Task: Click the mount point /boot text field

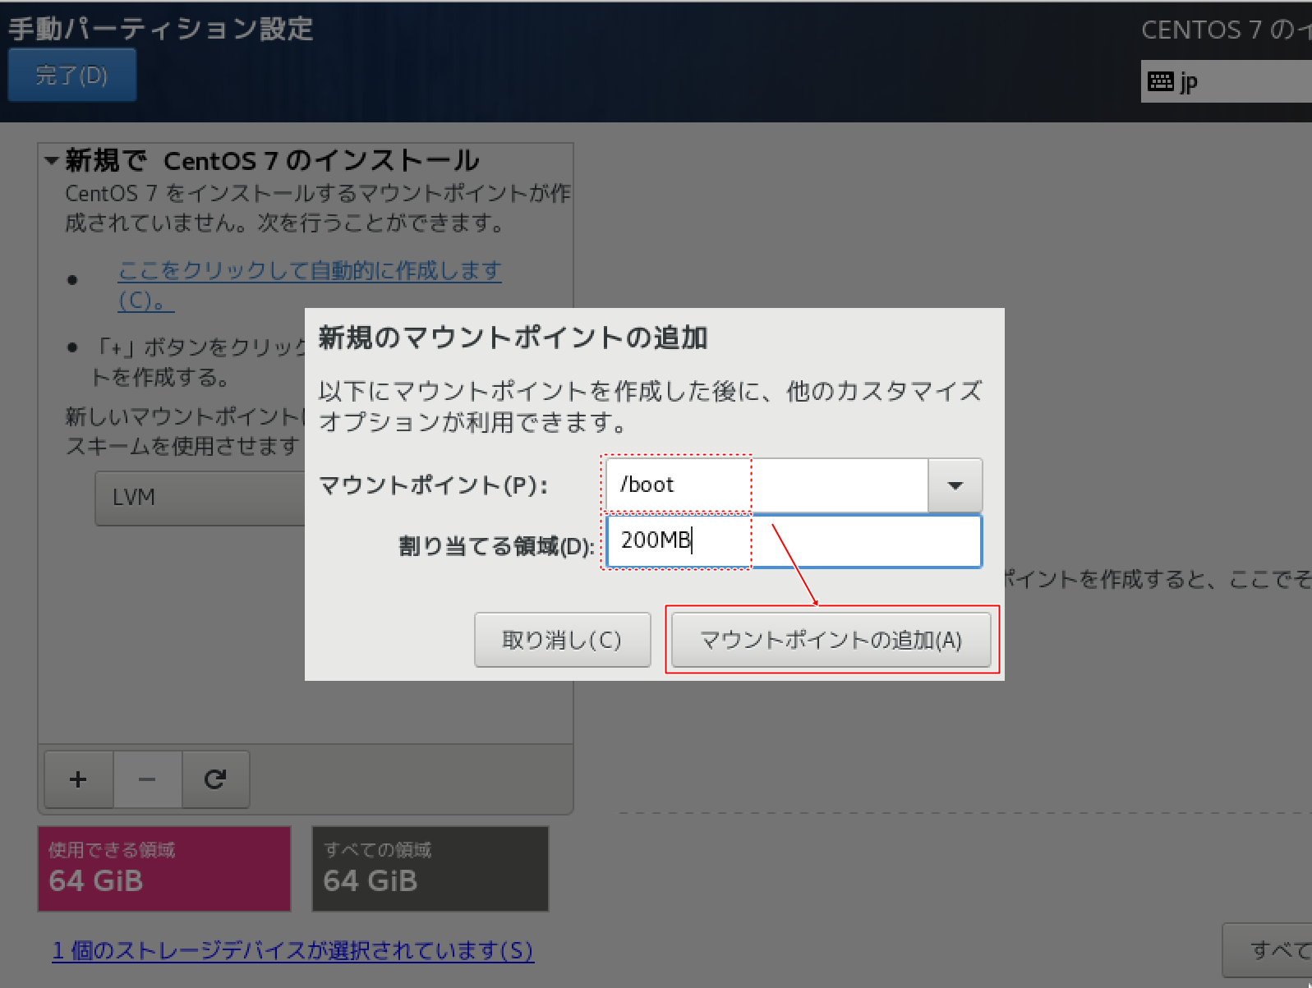Action: coord(767,485)
